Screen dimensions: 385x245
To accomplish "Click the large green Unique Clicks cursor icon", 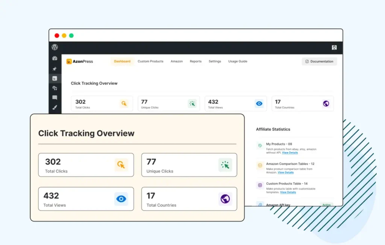I will coord(225,165).
